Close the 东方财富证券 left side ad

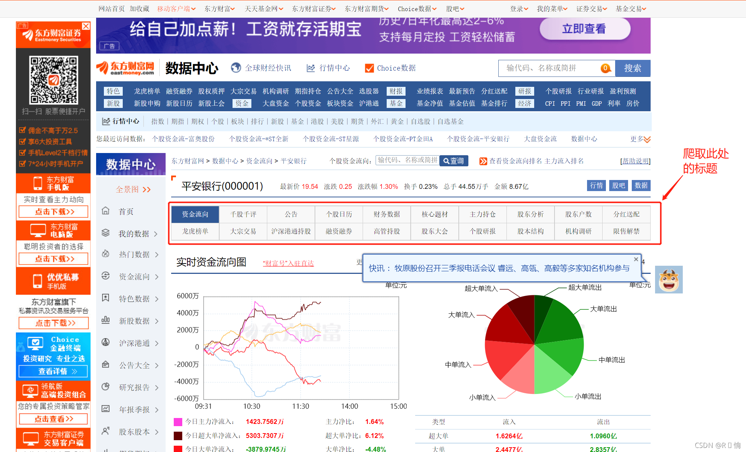click(86, 26)
